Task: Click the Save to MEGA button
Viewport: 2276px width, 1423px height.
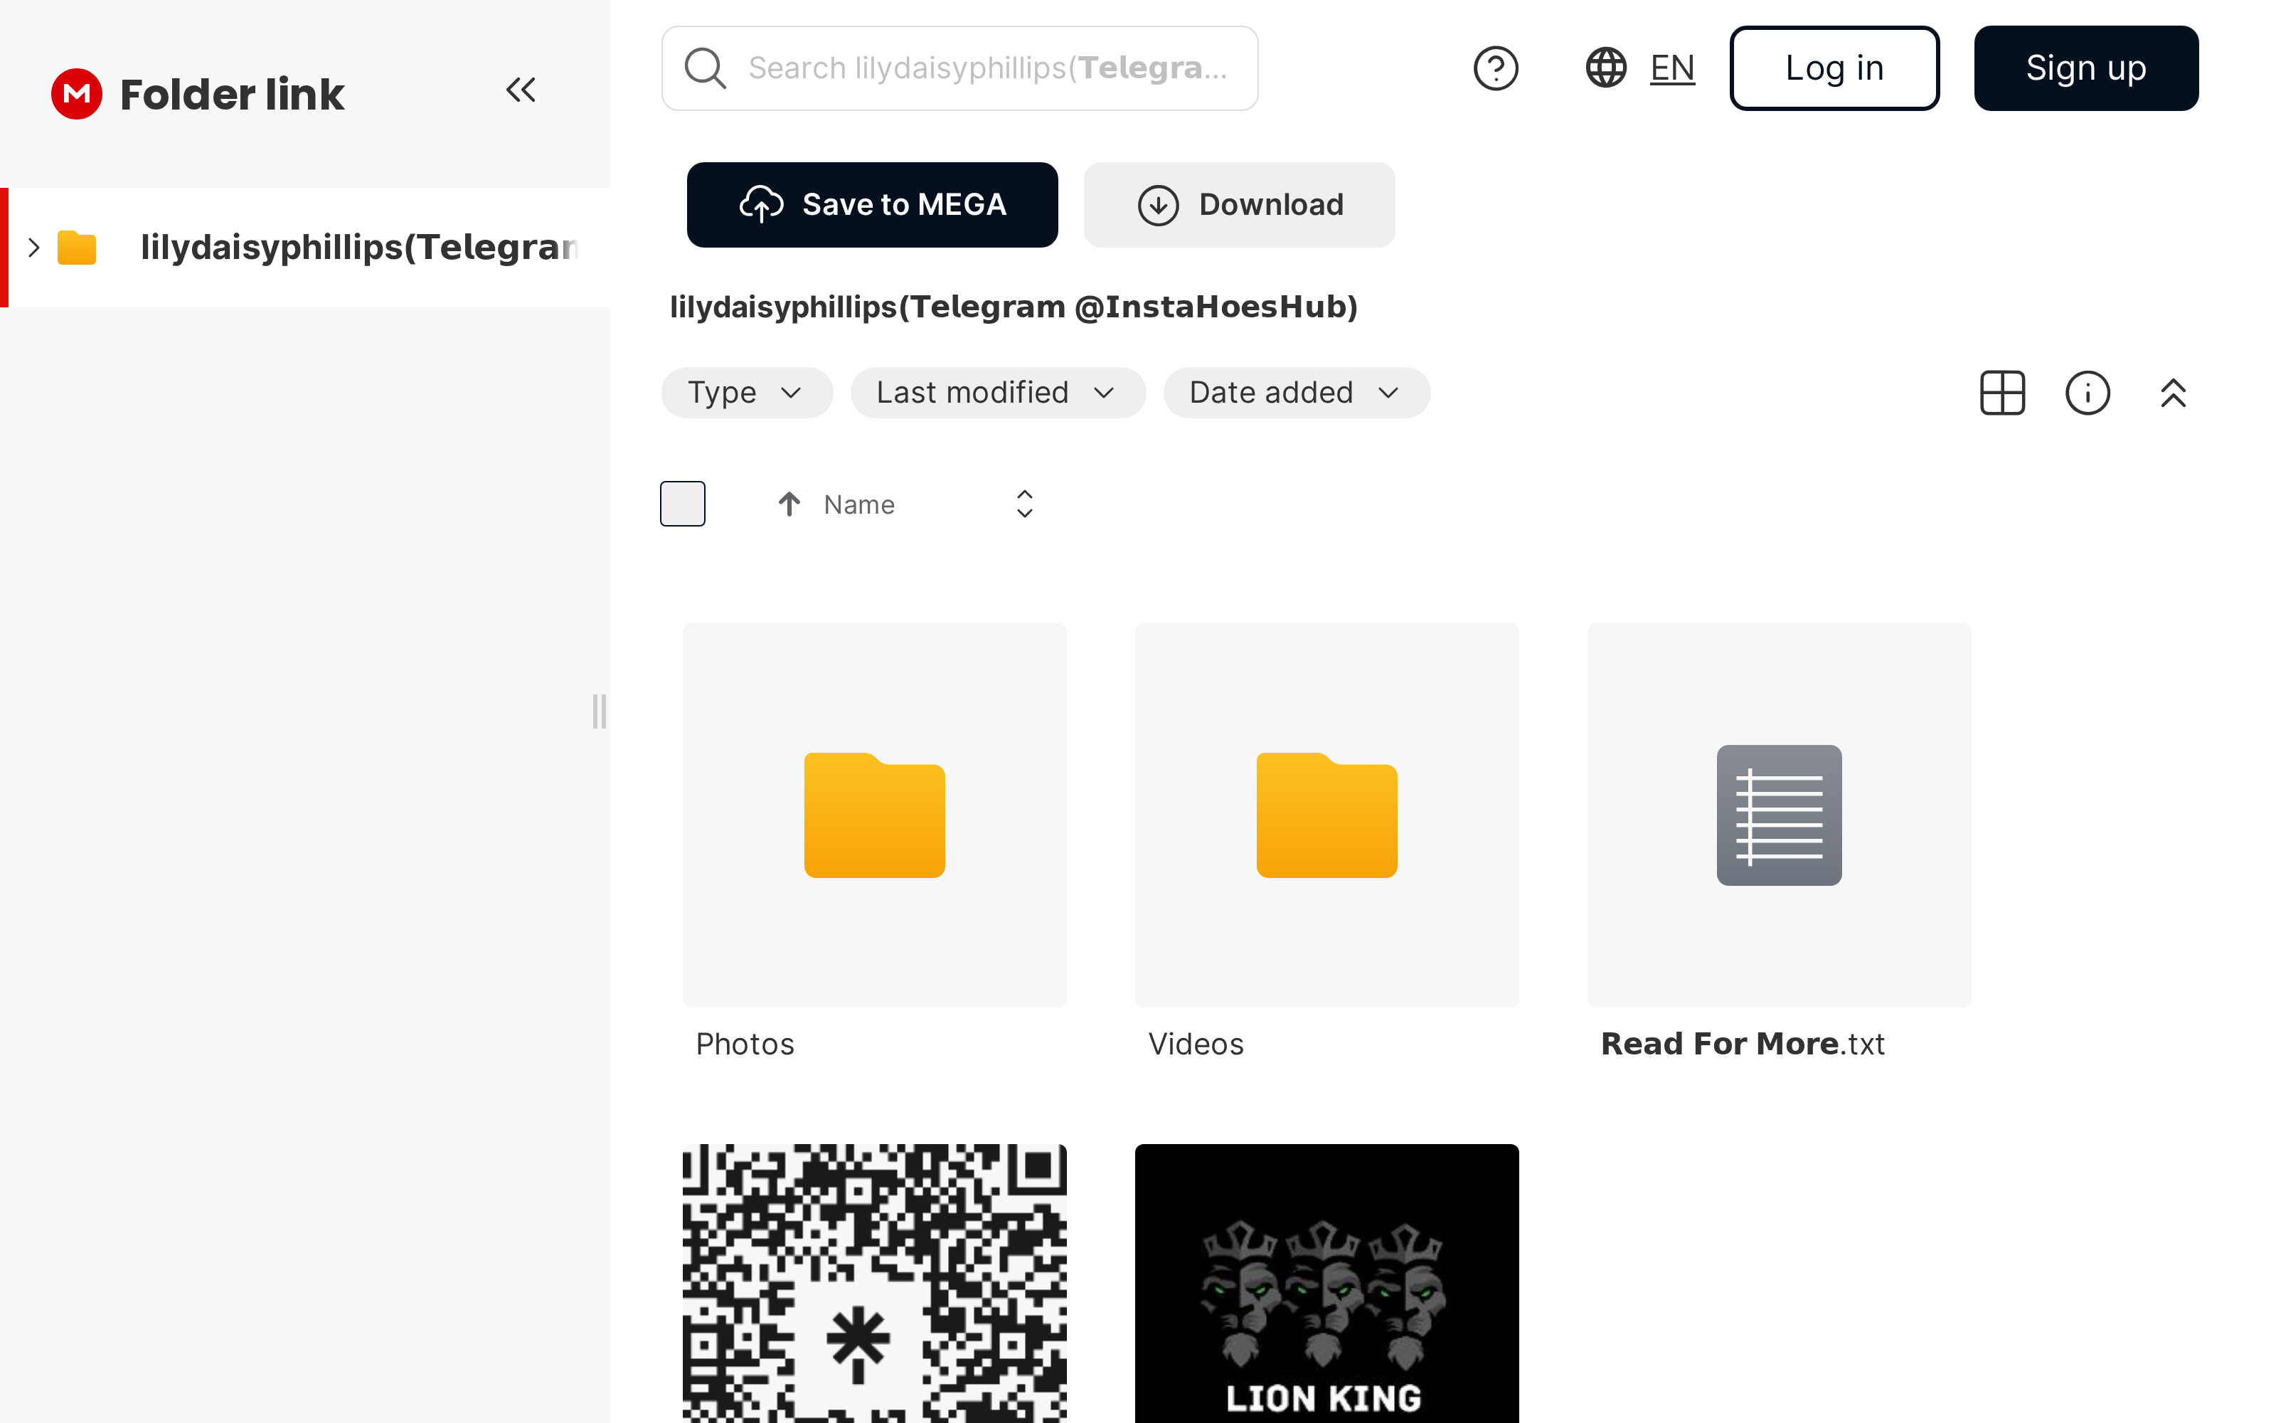Action: click(873, 204)
